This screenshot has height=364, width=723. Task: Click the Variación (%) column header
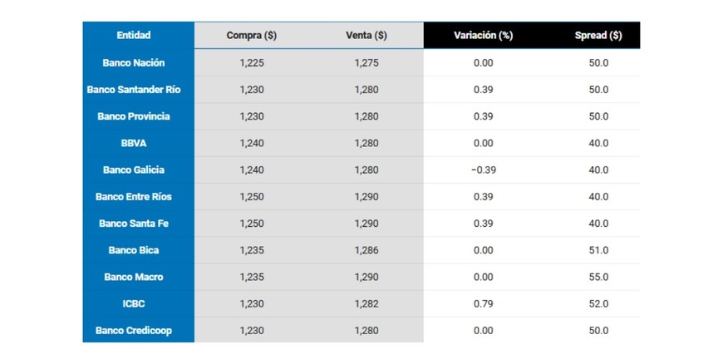click(x=483, y=36)
